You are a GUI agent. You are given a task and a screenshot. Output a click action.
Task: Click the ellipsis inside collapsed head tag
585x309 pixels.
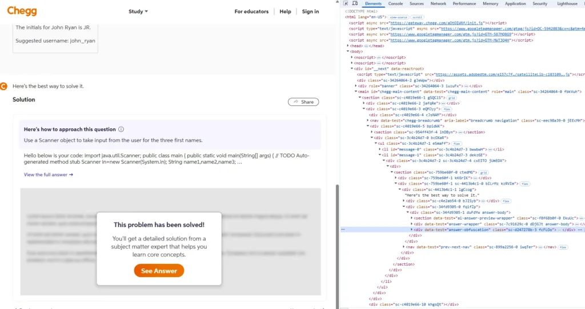tap(366, 46)
